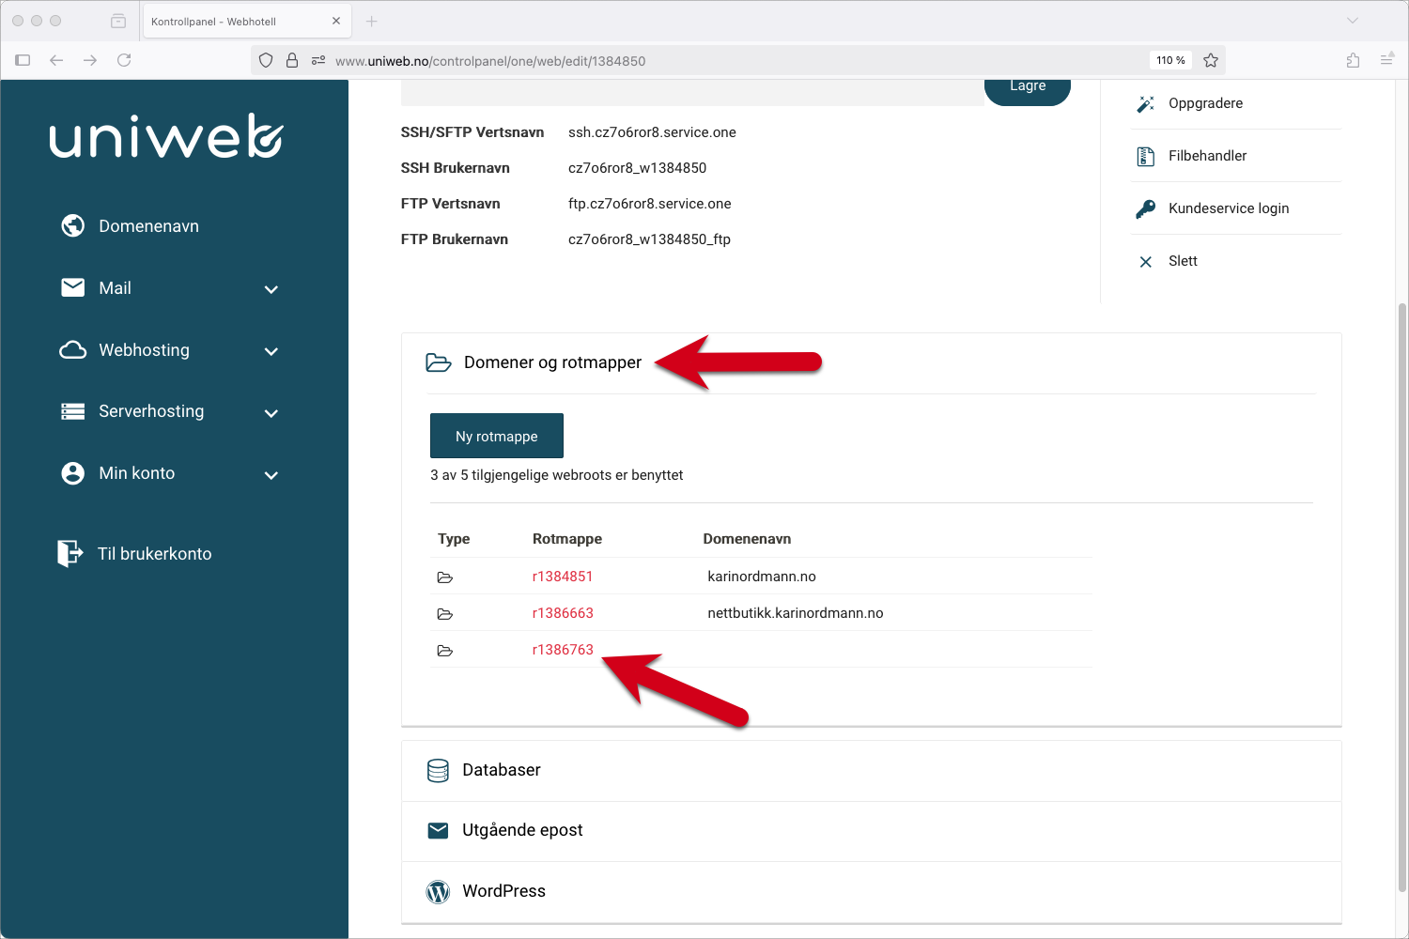This screenshot has height=939, width=1409.
Task: Click the Oppgradere magic wand icon
Action: pos(1146,103)
